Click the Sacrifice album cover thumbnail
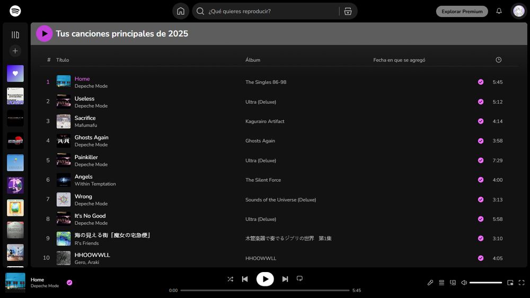The height and width of the screenshot is (298, 530). pos(64,121)
